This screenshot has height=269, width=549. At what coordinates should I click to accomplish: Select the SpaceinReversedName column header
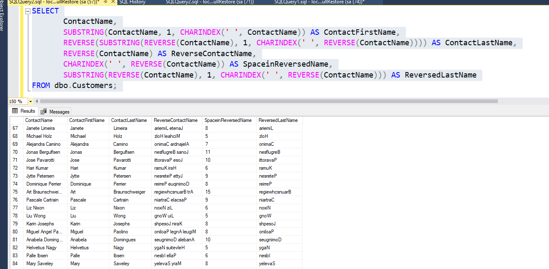tap(229, 120)
